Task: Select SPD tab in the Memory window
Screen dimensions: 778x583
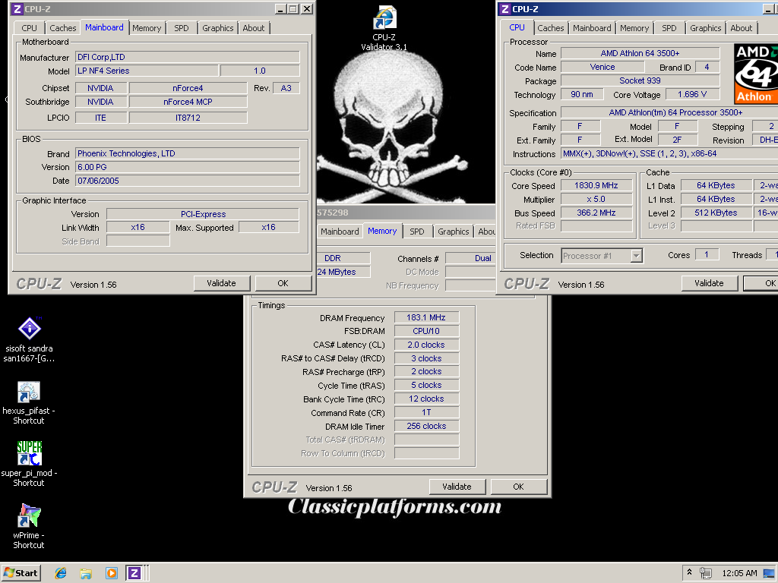Action: [417, 232]
